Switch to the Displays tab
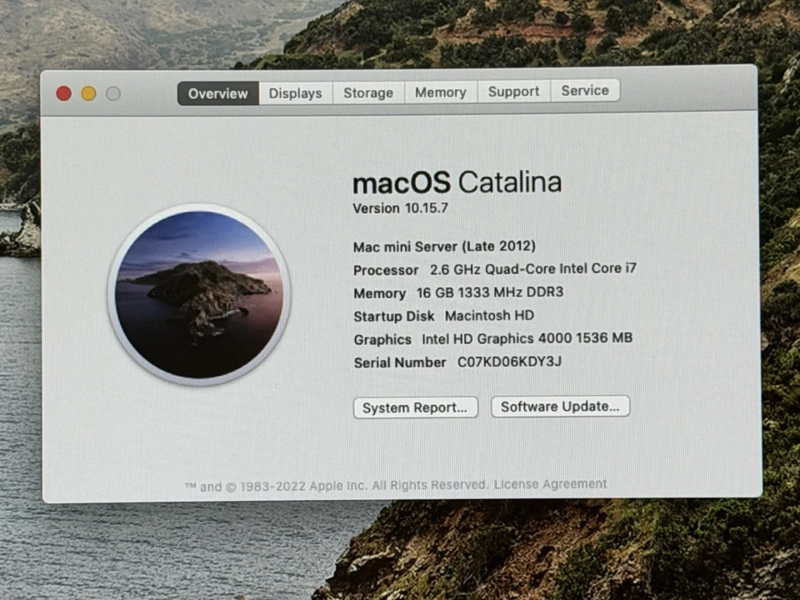This screenshot has height=600, width=800. pyautogui.click(x=295, y=92)
